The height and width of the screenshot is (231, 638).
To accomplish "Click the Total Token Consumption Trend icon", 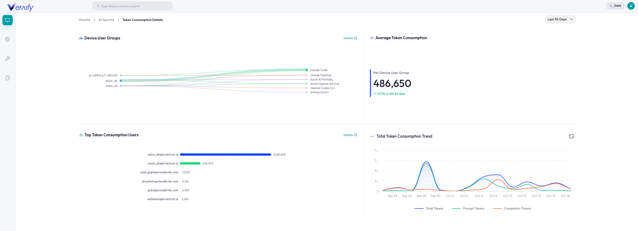I will coord(372,136).
